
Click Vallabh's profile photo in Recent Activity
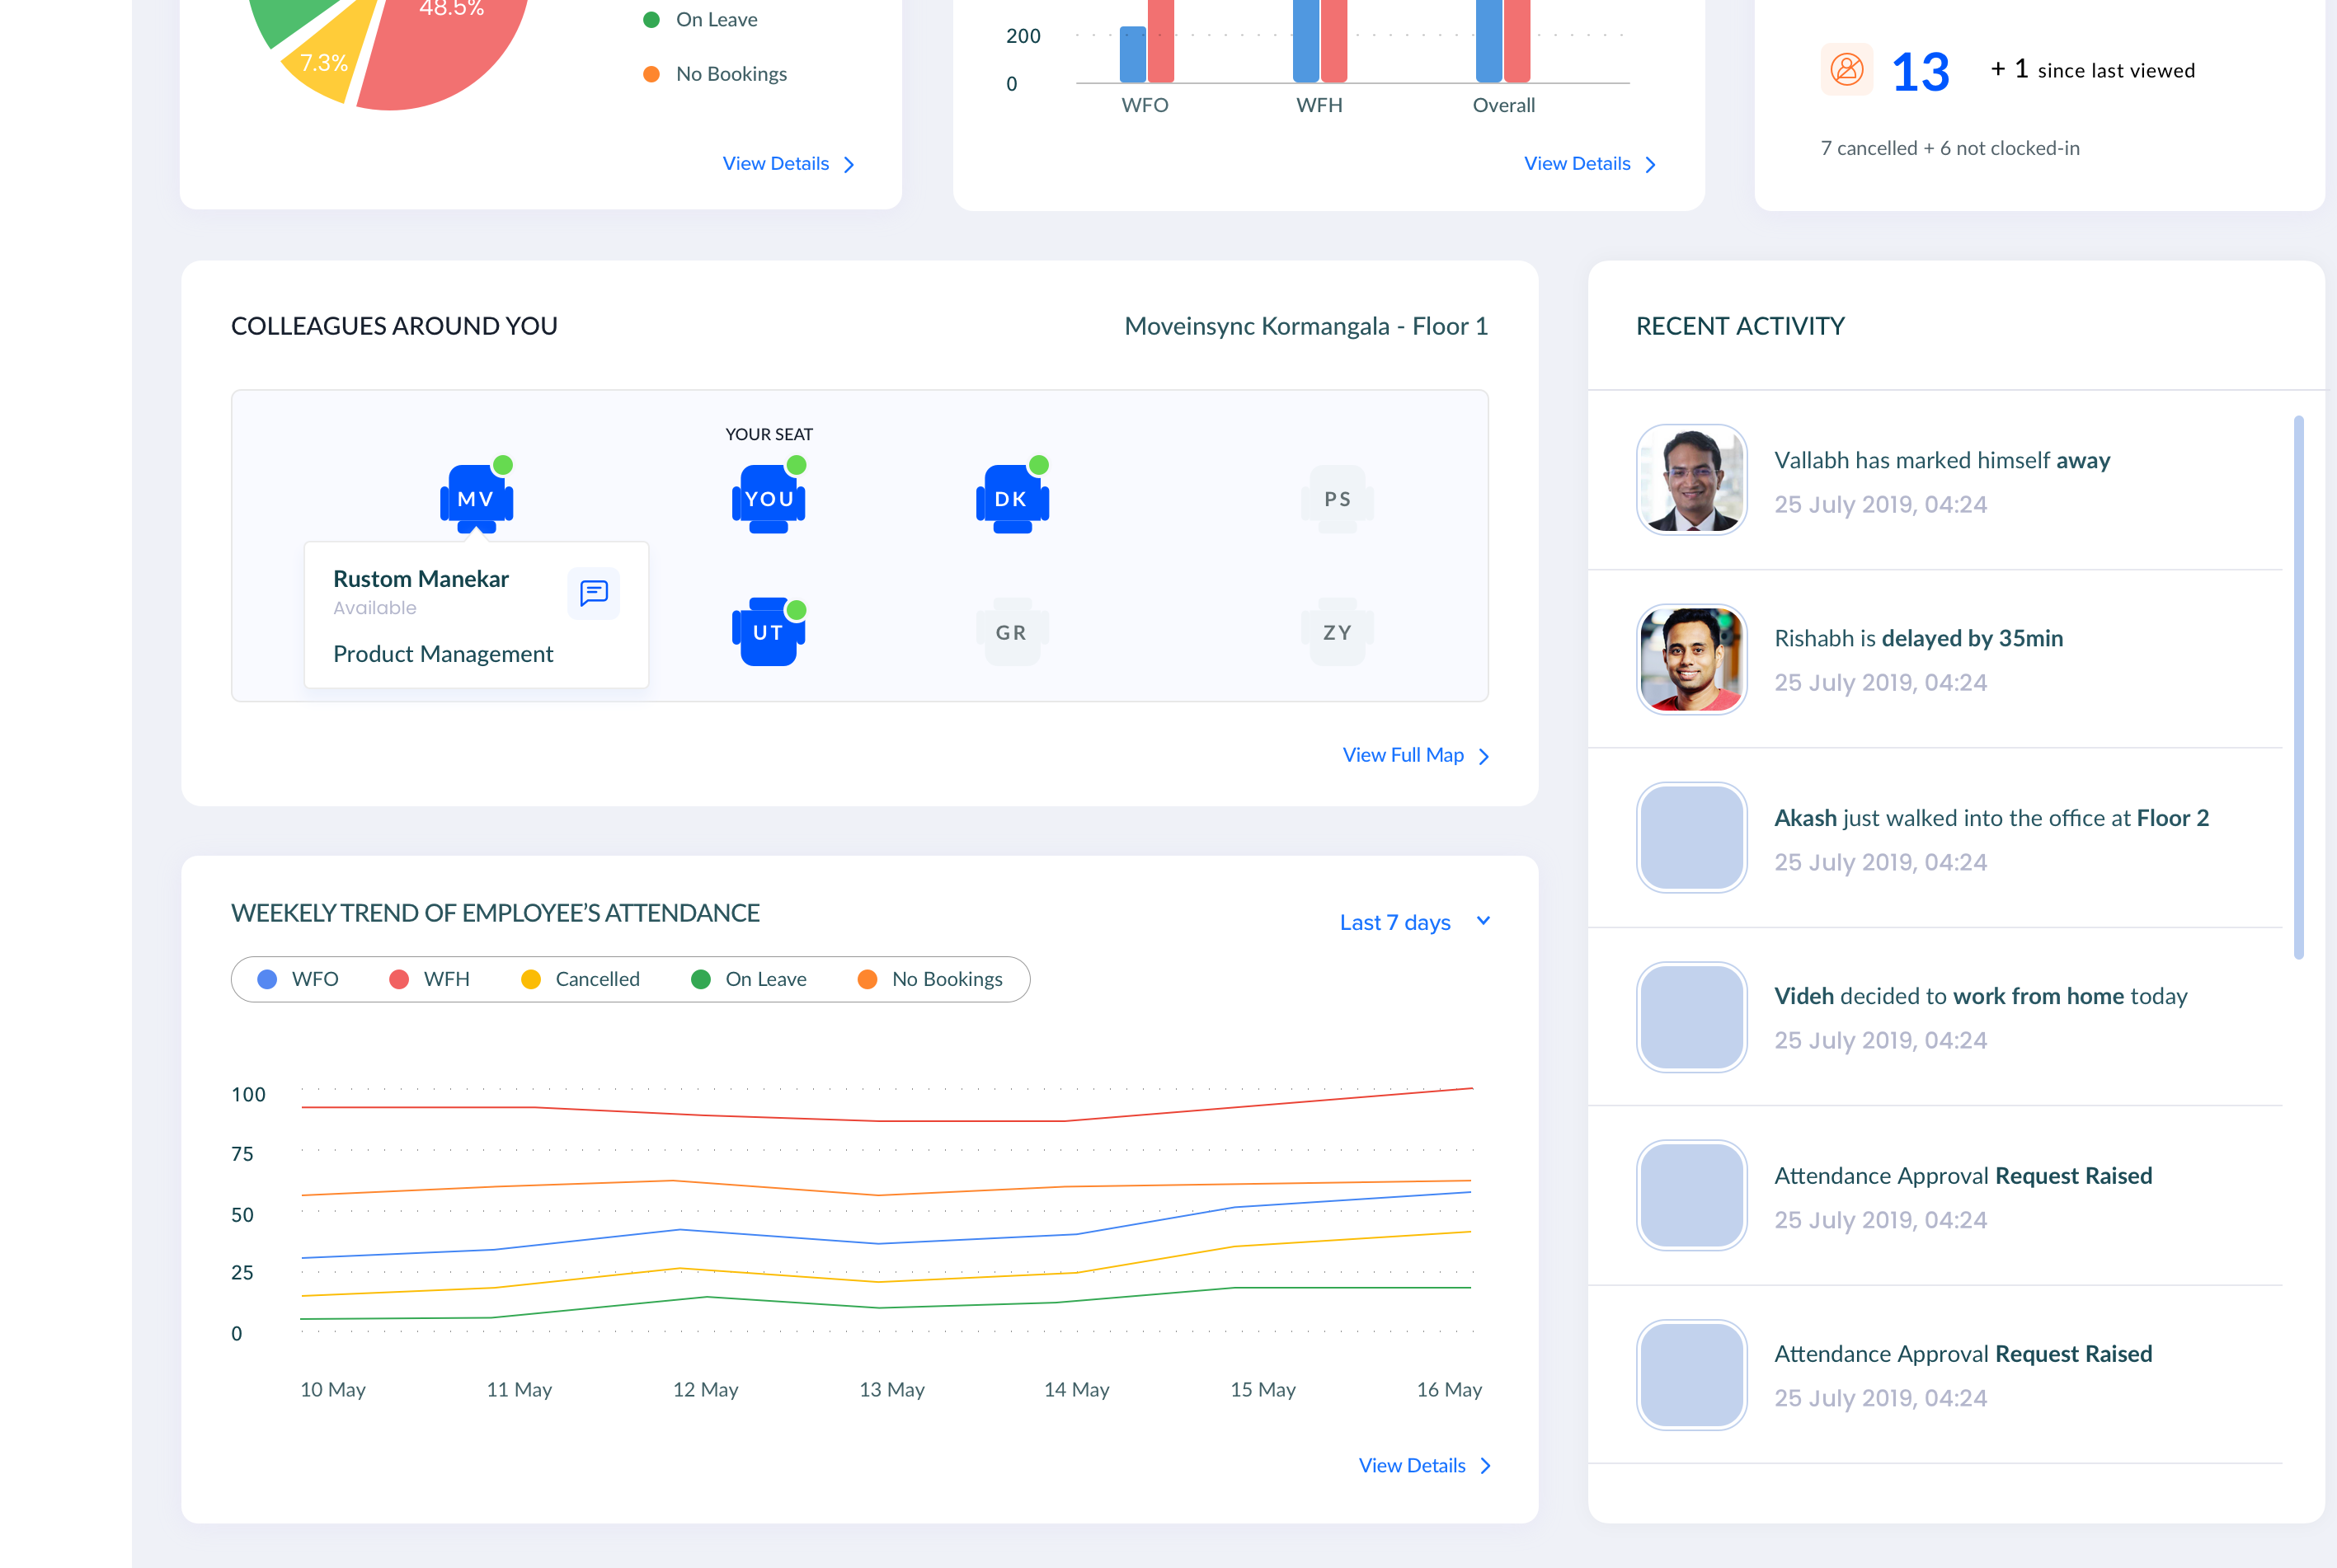(1691, 480)
